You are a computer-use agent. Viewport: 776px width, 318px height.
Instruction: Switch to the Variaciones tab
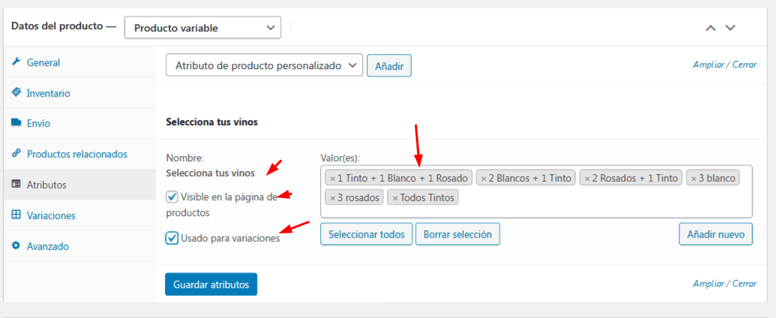tap(79, 215)
